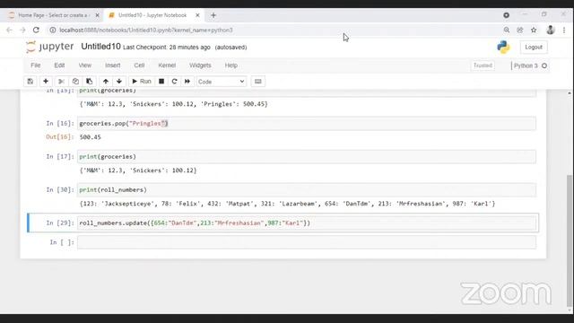
Task: Click the Last Checkpoint 28 minutes ago text
Action: (167, 48)
